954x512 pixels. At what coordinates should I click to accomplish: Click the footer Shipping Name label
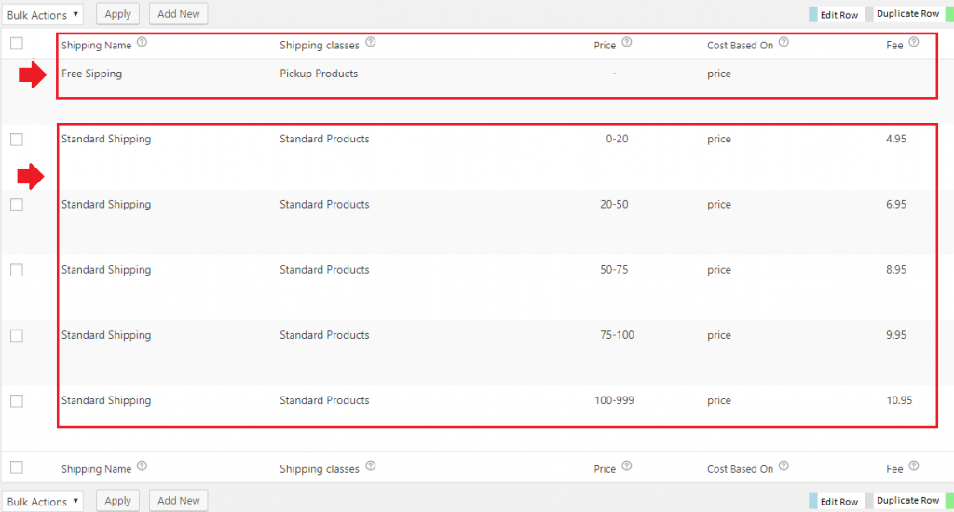coord(96,469)
